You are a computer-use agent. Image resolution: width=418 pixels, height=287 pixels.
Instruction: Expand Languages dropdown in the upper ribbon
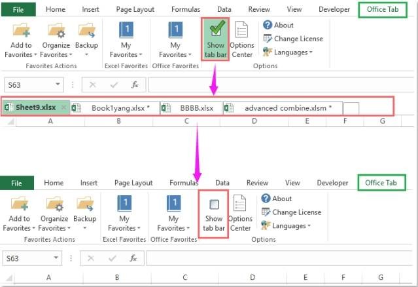(287, 52)
